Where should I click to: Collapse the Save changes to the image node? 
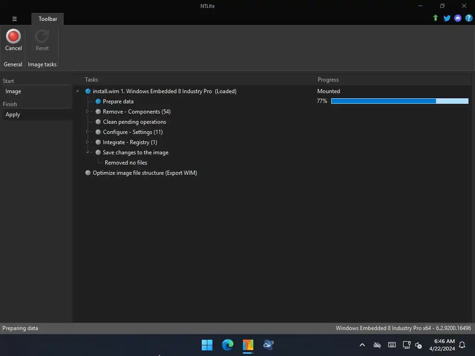coord(87,152)
